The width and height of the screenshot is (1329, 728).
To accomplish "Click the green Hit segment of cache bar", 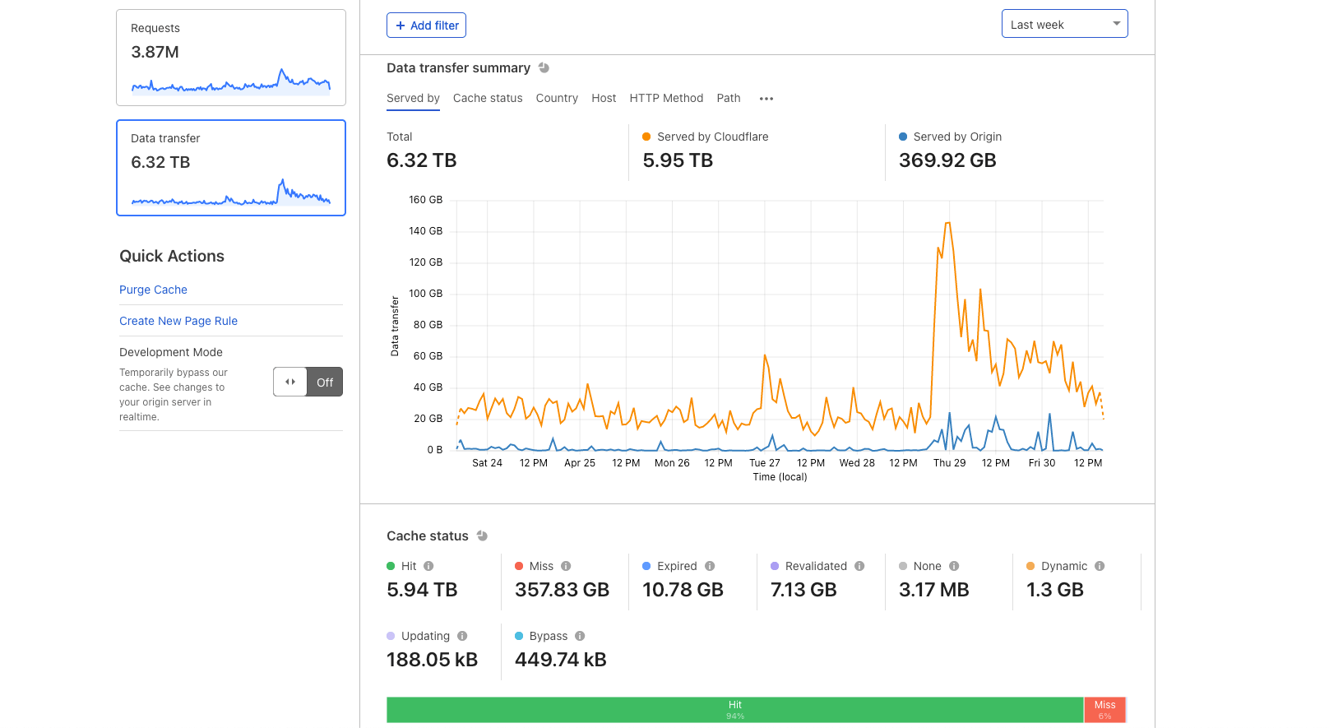I will point(735,710).
